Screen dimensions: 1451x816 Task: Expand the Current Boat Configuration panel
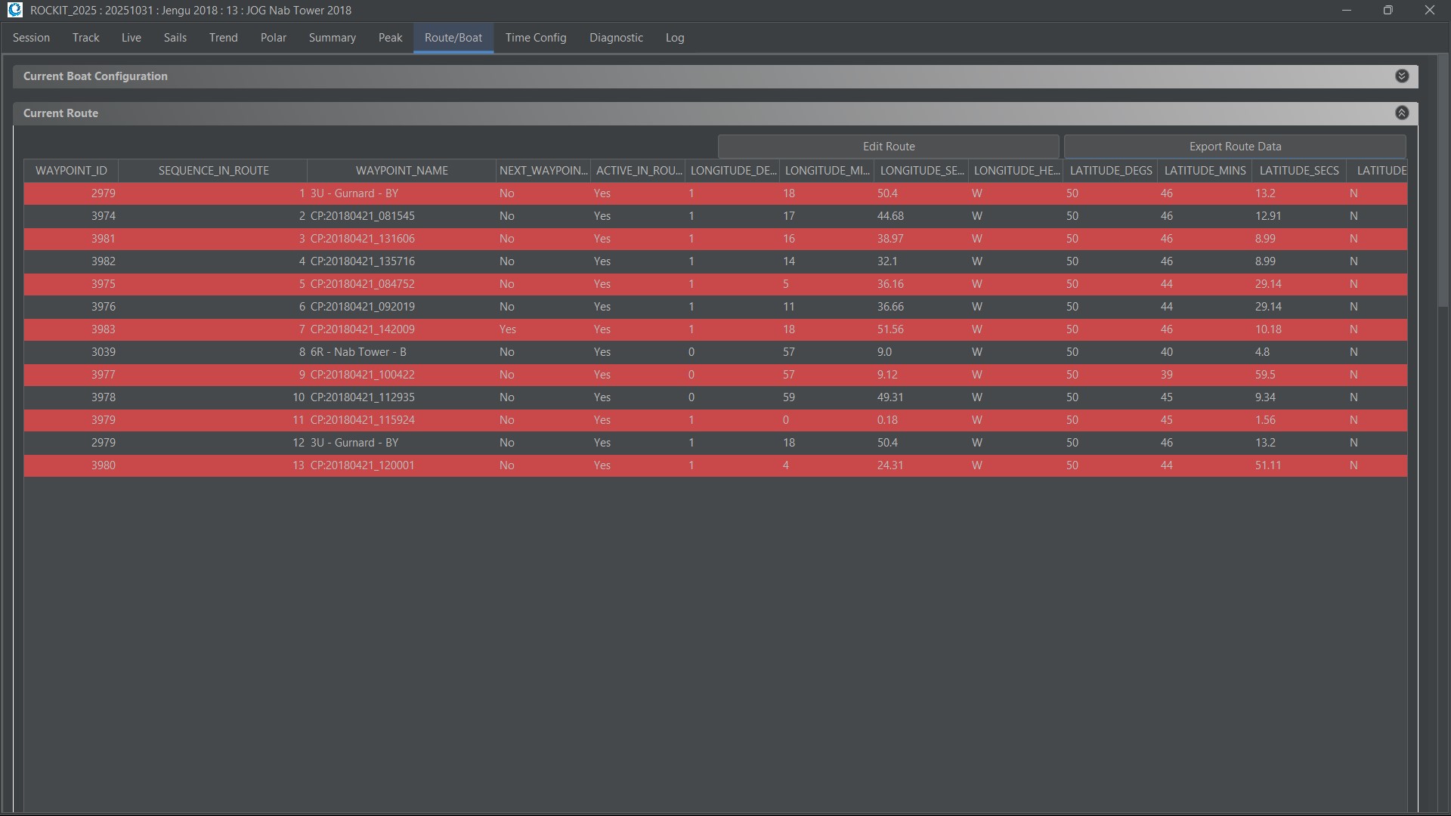(1401, 76)
